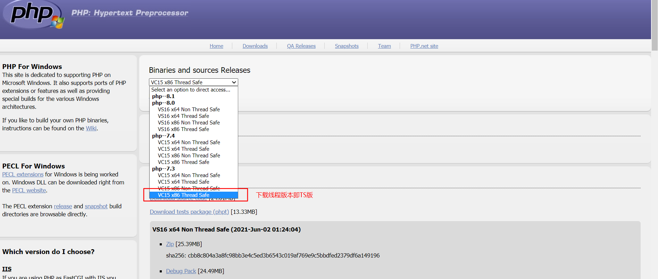This screenshot has width=658, height=279.
Task: Open the Wiki link
Action: click(91, 128)
